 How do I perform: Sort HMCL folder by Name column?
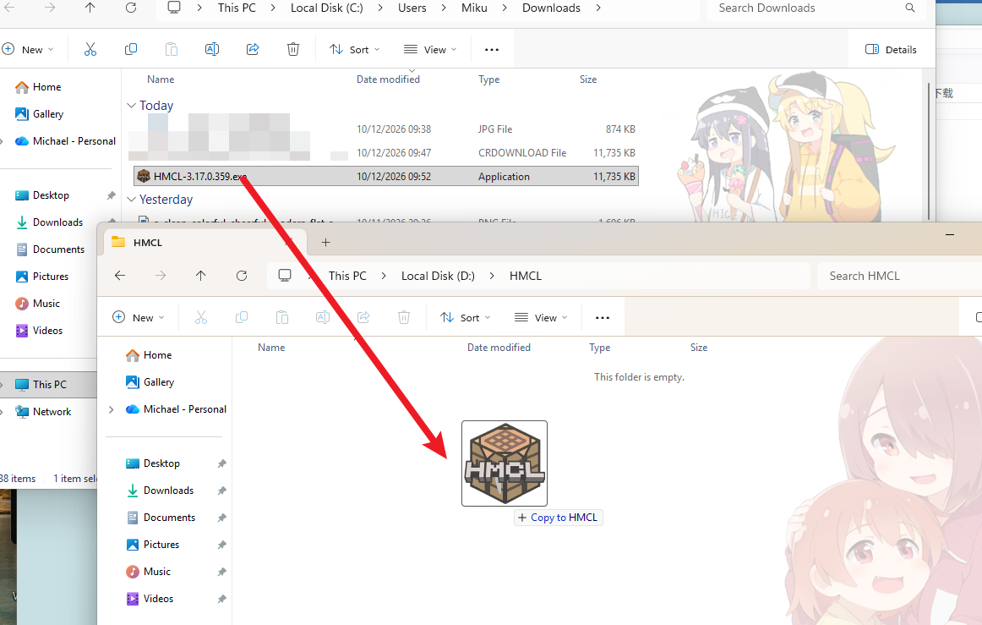pyautogui.click(x=271, y=348)
